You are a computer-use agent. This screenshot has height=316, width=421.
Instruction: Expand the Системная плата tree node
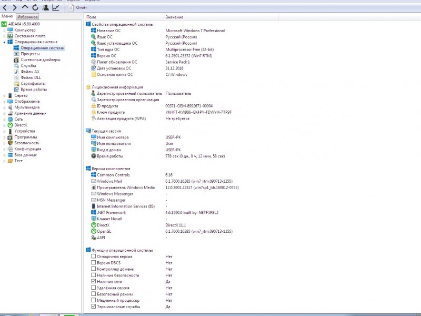click(x=4, y=36)
